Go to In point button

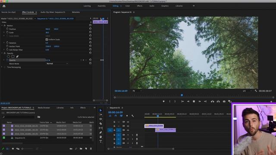pyautogui.click(x=182, y=102)
